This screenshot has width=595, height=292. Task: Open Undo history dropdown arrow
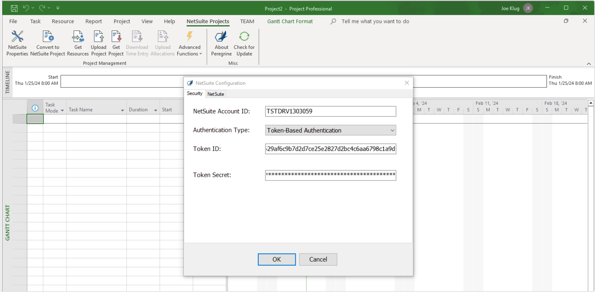pyautogui.click(x=33, y=8)
